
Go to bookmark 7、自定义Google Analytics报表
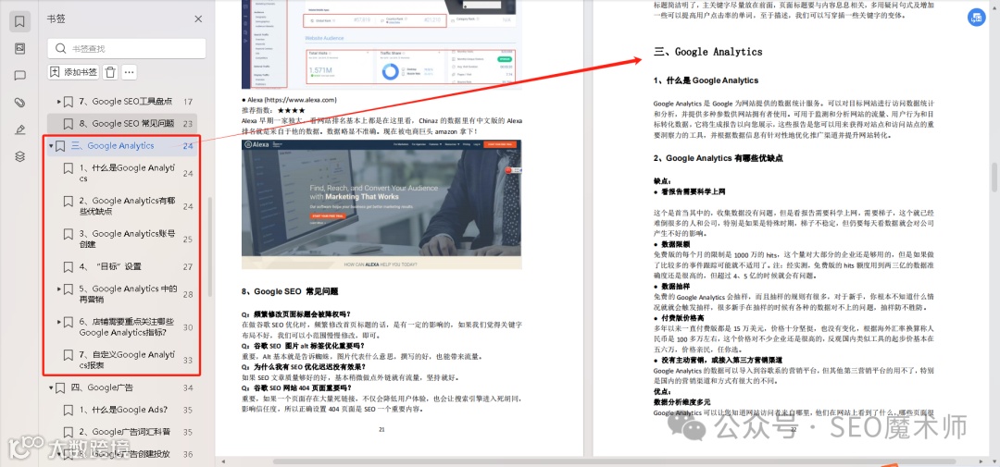click(128, 360)
